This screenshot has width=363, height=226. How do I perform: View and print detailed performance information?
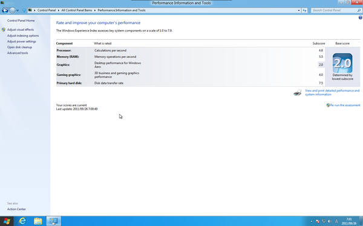click(x=332, y=92)
